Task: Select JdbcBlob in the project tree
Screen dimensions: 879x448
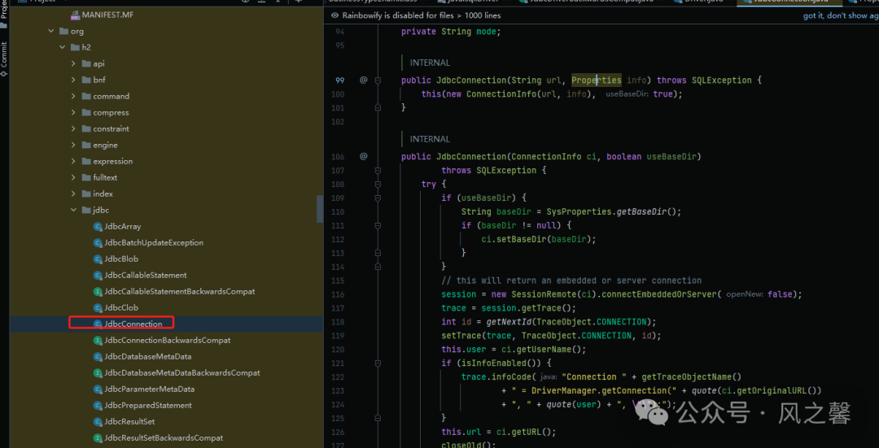Action: coord(121,259)
